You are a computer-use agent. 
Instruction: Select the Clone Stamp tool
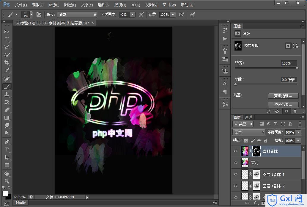tap(7, 95)
